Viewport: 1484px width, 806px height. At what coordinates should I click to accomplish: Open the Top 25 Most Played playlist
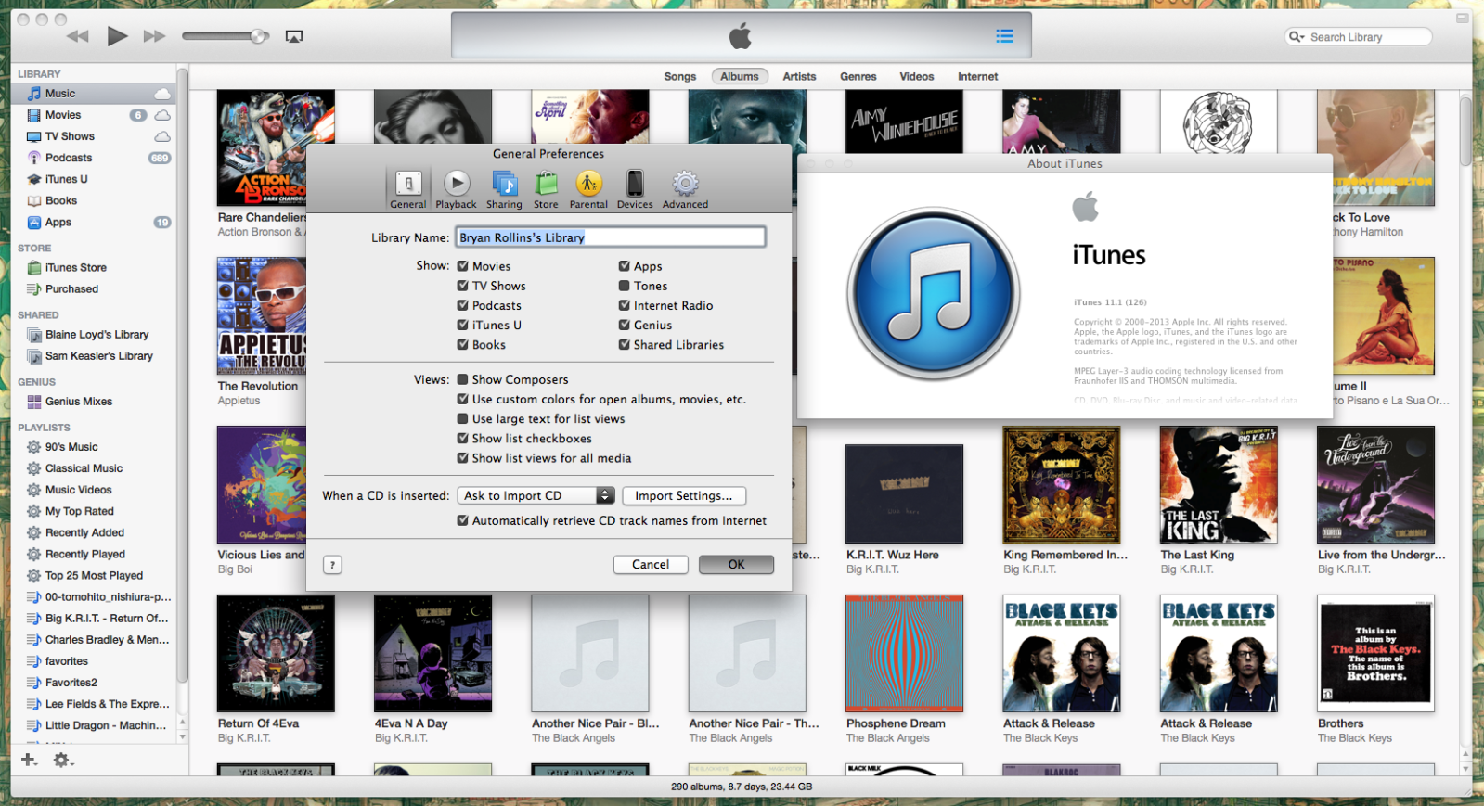pyautogui.click(x=94, y=575)
